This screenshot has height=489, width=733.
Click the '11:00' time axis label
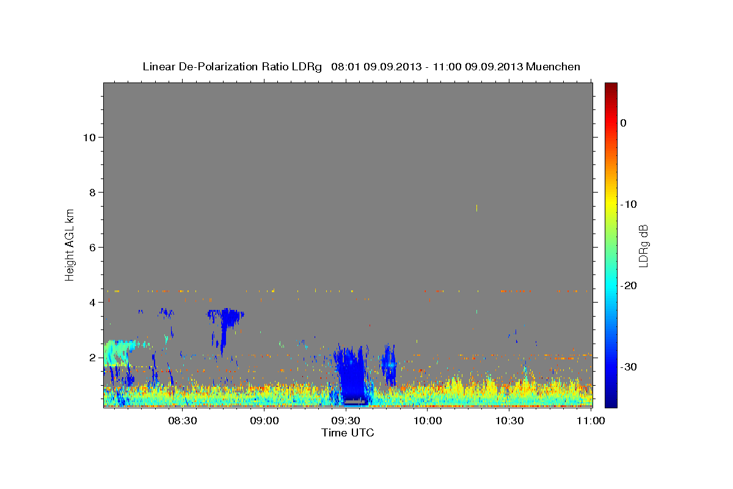(591, 421)
